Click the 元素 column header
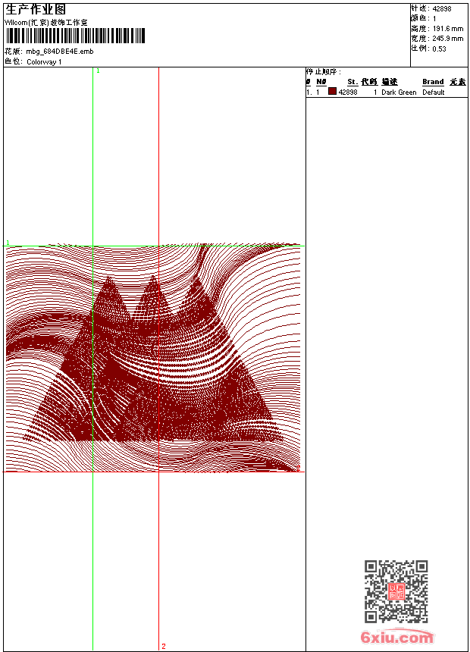Screen dimensions: 470x652 (457, 82)
